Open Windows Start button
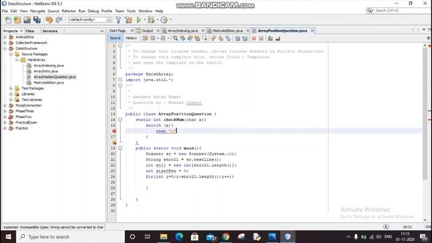 8,237
